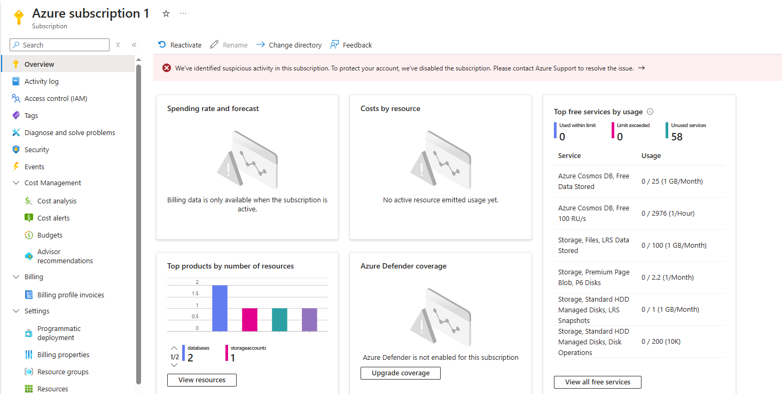Click the Billing profile invoices icon

click(x=29, y=295)
